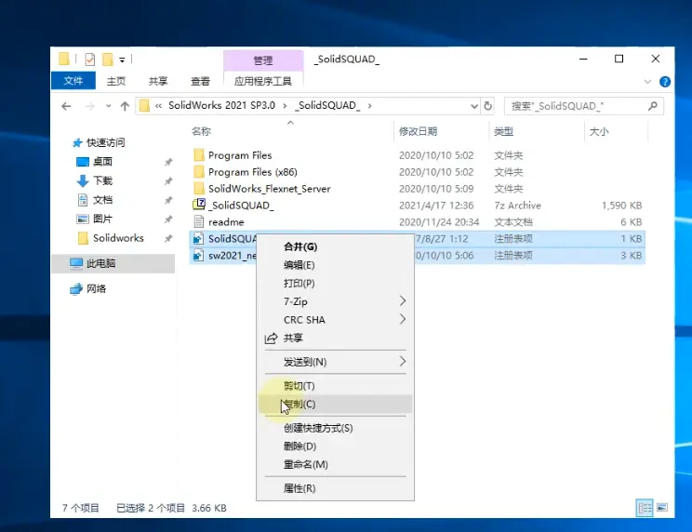Expand the SolidWorks 2021 SP3.0 breadcrumb arrow
Viewport: 692px width, 532px height.
coord(286,106)
